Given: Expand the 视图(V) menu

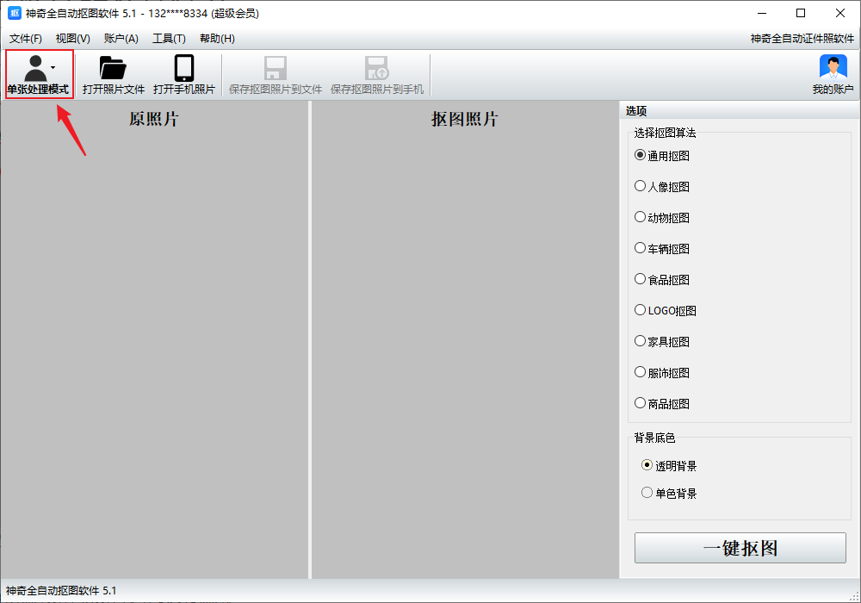Looking at the screenshot, I should click(73, 39).
